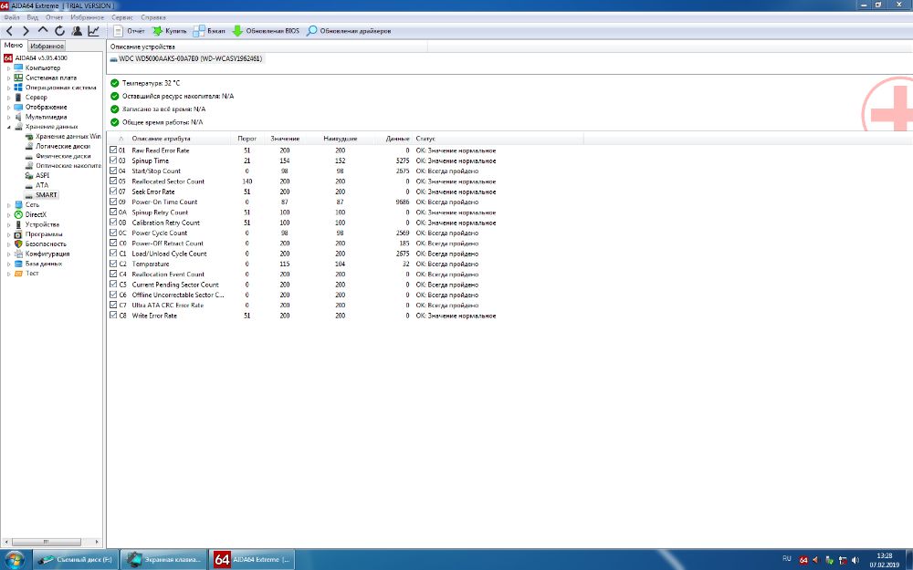Toggle checkbox for C8 Write Error Rate
Image resolution: width=913 pixels, height=570 pixels.
click(113, 316)
